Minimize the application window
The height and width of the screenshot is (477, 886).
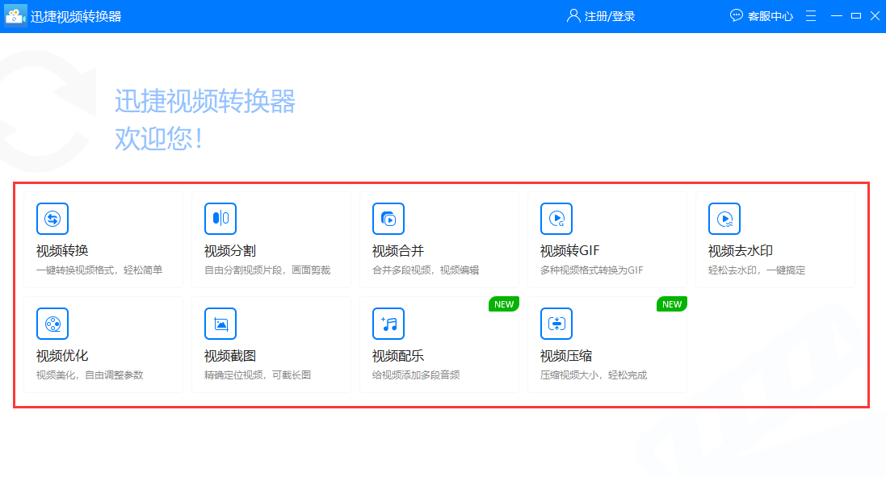point(837,16)
